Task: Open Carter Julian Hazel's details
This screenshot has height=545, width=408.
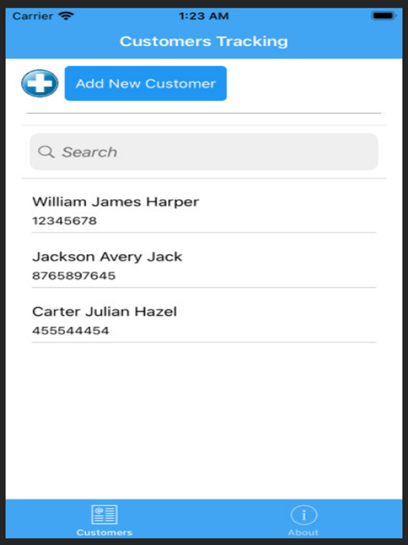Action: (x=104, y=311)
